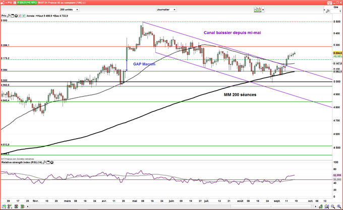The width and height of the screenshot is (343, 210).
Task: Click the zoom tool with chart icon
Action: (327, 206)
